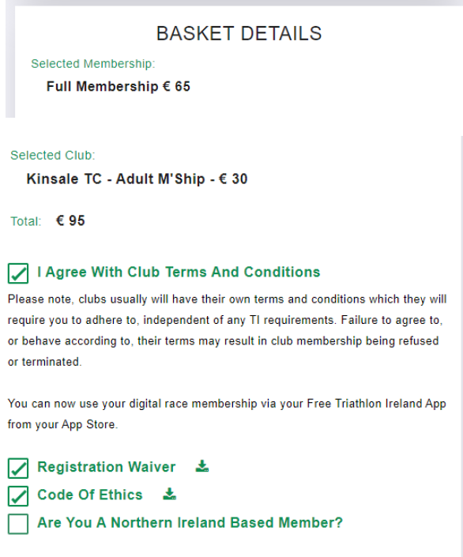Tick the Northern Ireland based member checkbox

click(x=18, y=524)
